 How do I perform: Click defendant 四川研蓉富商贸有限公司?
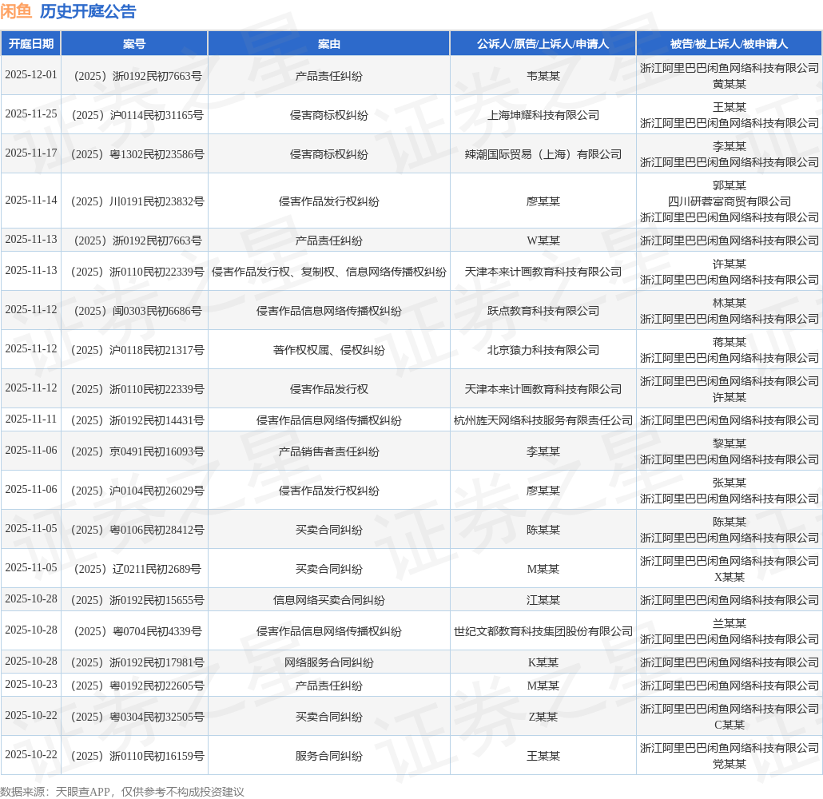(x=729, y=201)
